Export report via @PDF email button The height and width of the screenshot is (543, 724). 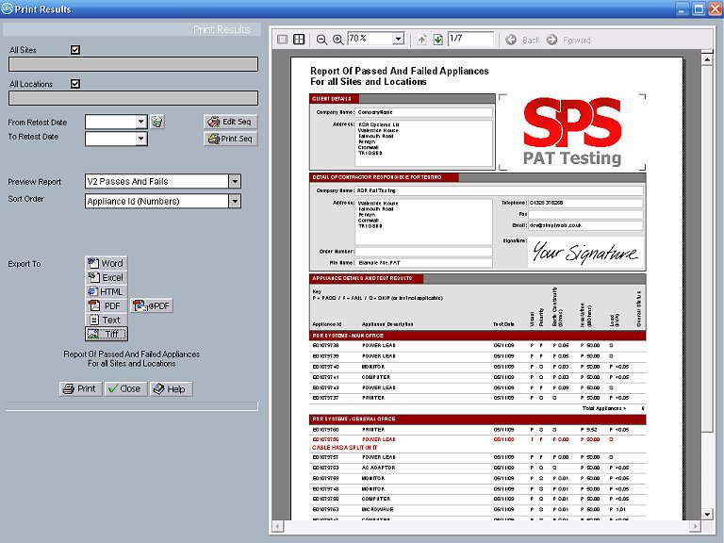(152, 305)
